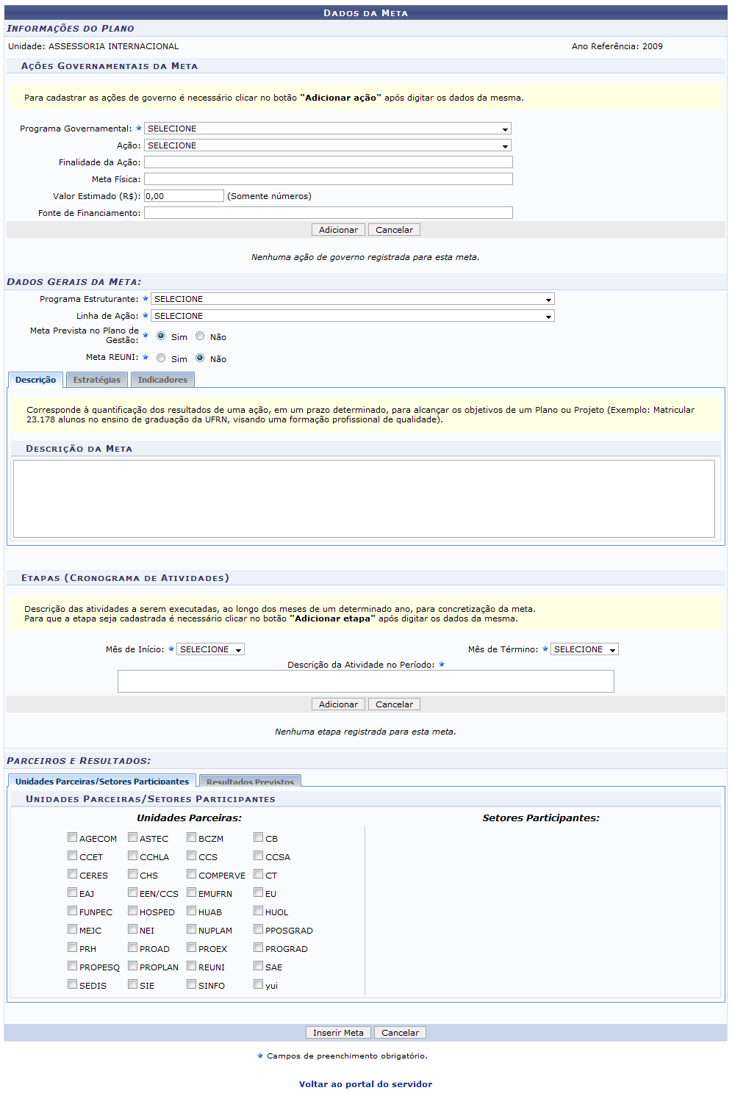Click Cancelar in the Etapas section

(x=394, y=704)
